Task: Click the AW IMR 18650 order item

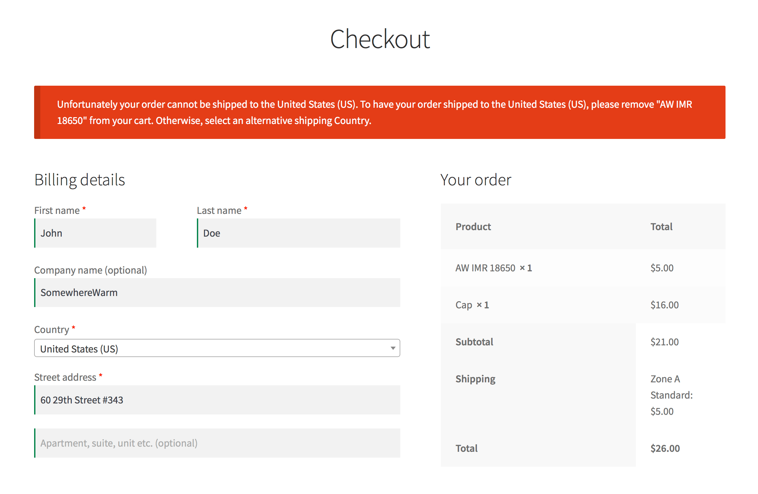Action: [x=485, y=268]
